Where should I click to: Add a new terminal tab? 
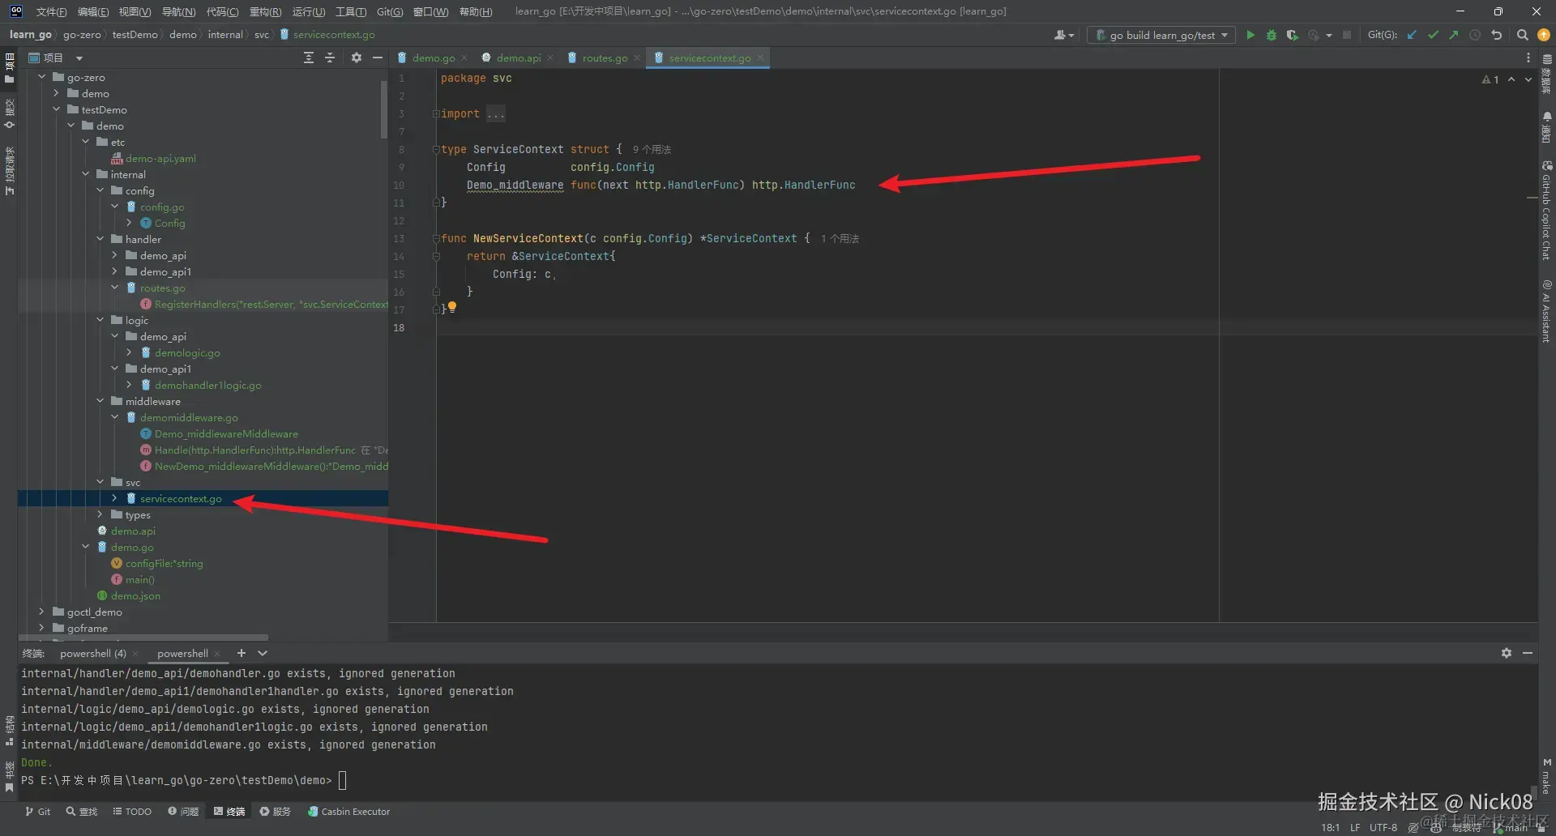pyautogui.click(x=241, y=653)
